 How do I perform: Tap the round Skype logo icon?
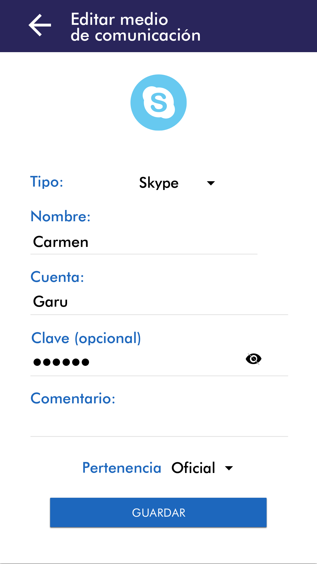(x=158, y=103)
